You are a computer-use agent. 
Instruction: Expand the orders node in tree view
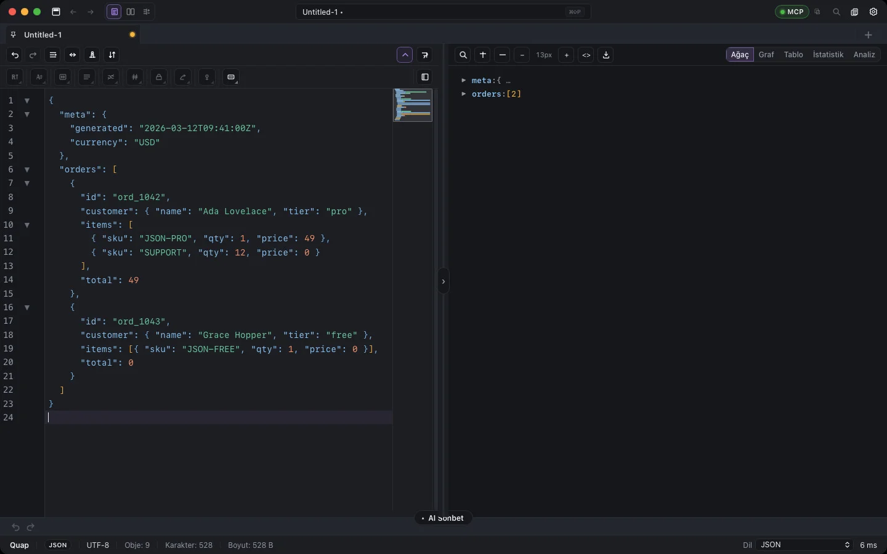click(x=464, y=94)
